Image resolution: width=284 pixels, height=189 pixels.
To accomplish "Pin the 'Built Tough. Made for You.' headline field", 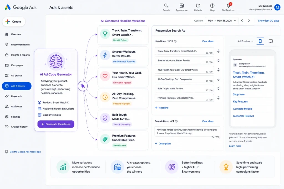I will tap(219, 89).
